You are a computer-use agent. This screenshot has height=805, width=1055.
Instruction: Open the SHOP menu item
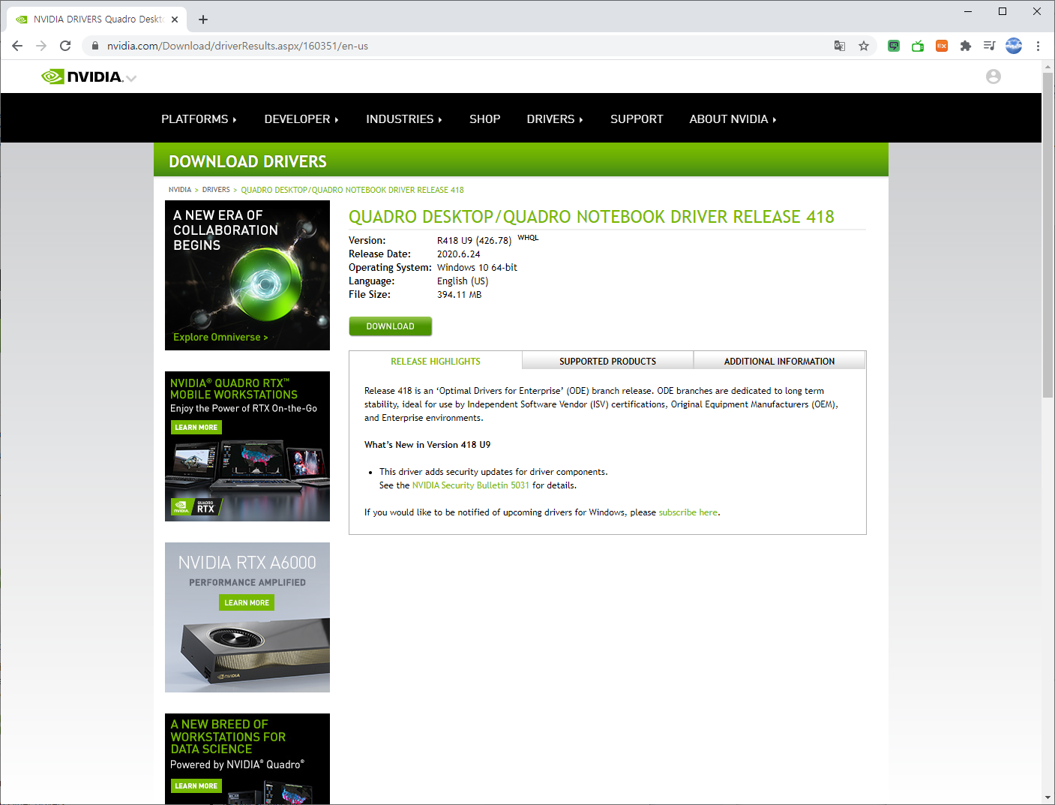485,119
